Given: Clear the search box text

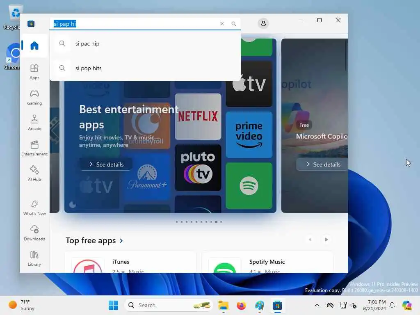Looking at the screenshot, I should (222, 23).
